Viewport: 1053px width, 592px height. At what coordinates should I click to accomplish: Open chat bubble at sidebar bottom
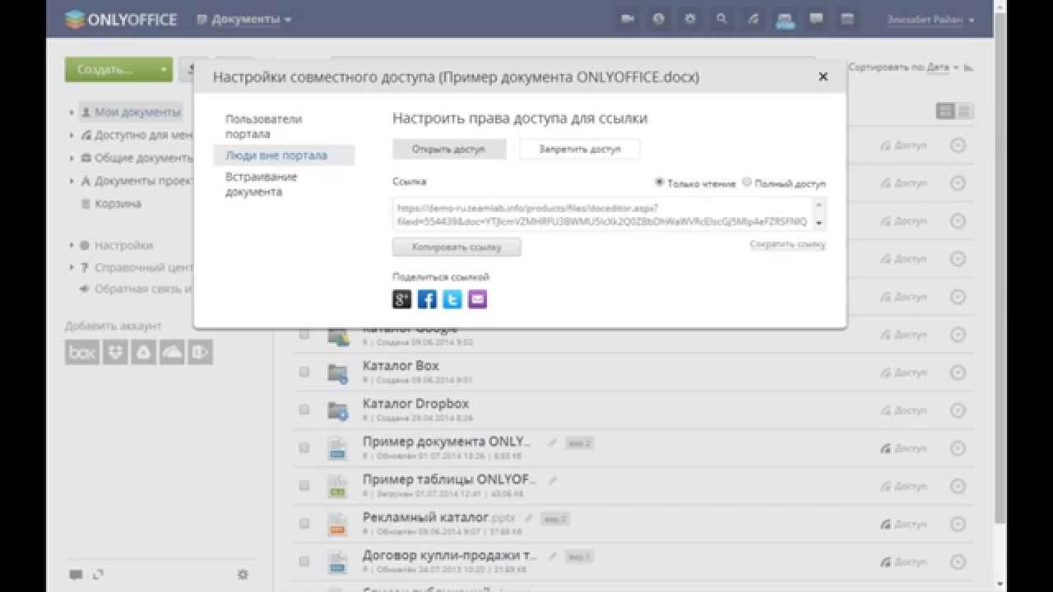click(x=75, y=575)
